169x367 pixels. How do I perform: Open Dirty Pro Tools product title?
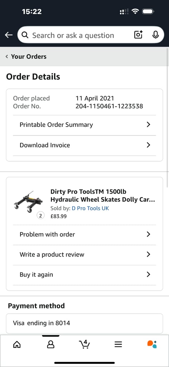click(103, 196)
